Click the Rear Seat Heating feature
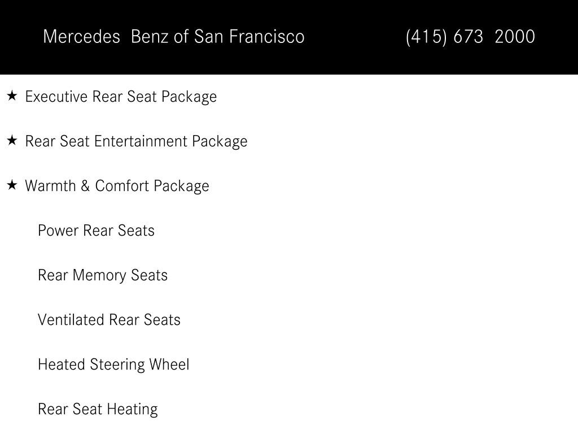The width and height of the screenshot is (578, 434). (98, 409)
